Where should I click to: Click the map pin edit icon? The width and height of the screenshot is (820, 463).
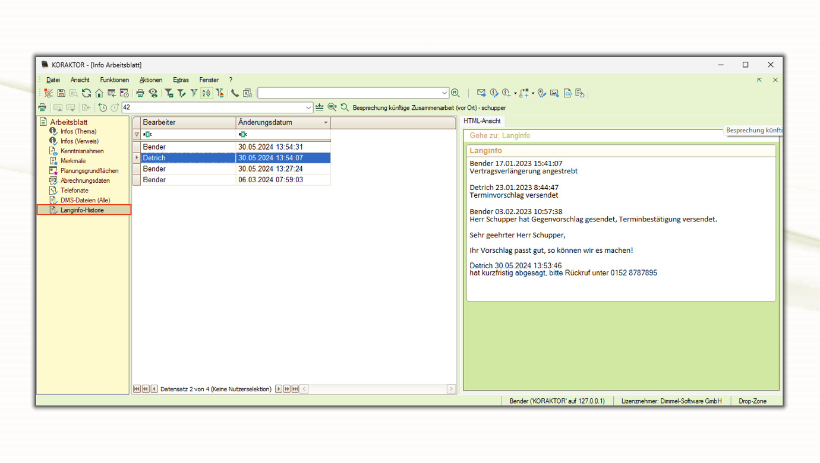(x=542, y=93)
